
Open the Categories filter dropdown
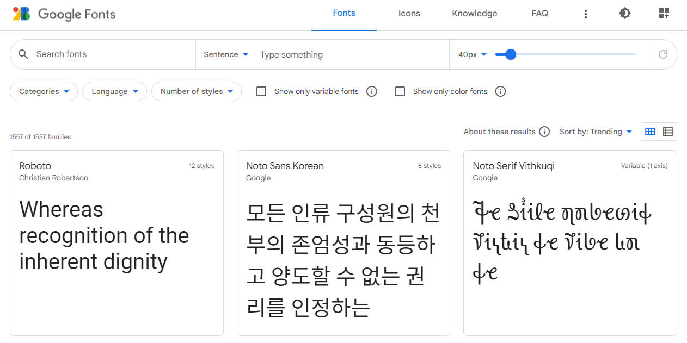pyautogui.click(x=44, y=91)
